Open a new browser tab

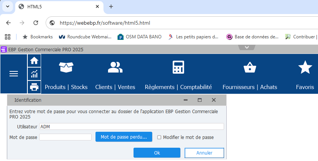coord(111,6)
